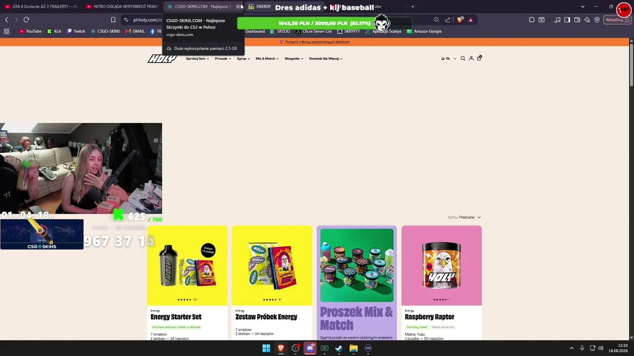Image resolution: width=634 pixels, height=356 pixels.
Task: Bookmark this page using the bookmark icon
Action: tap(113, 20)
